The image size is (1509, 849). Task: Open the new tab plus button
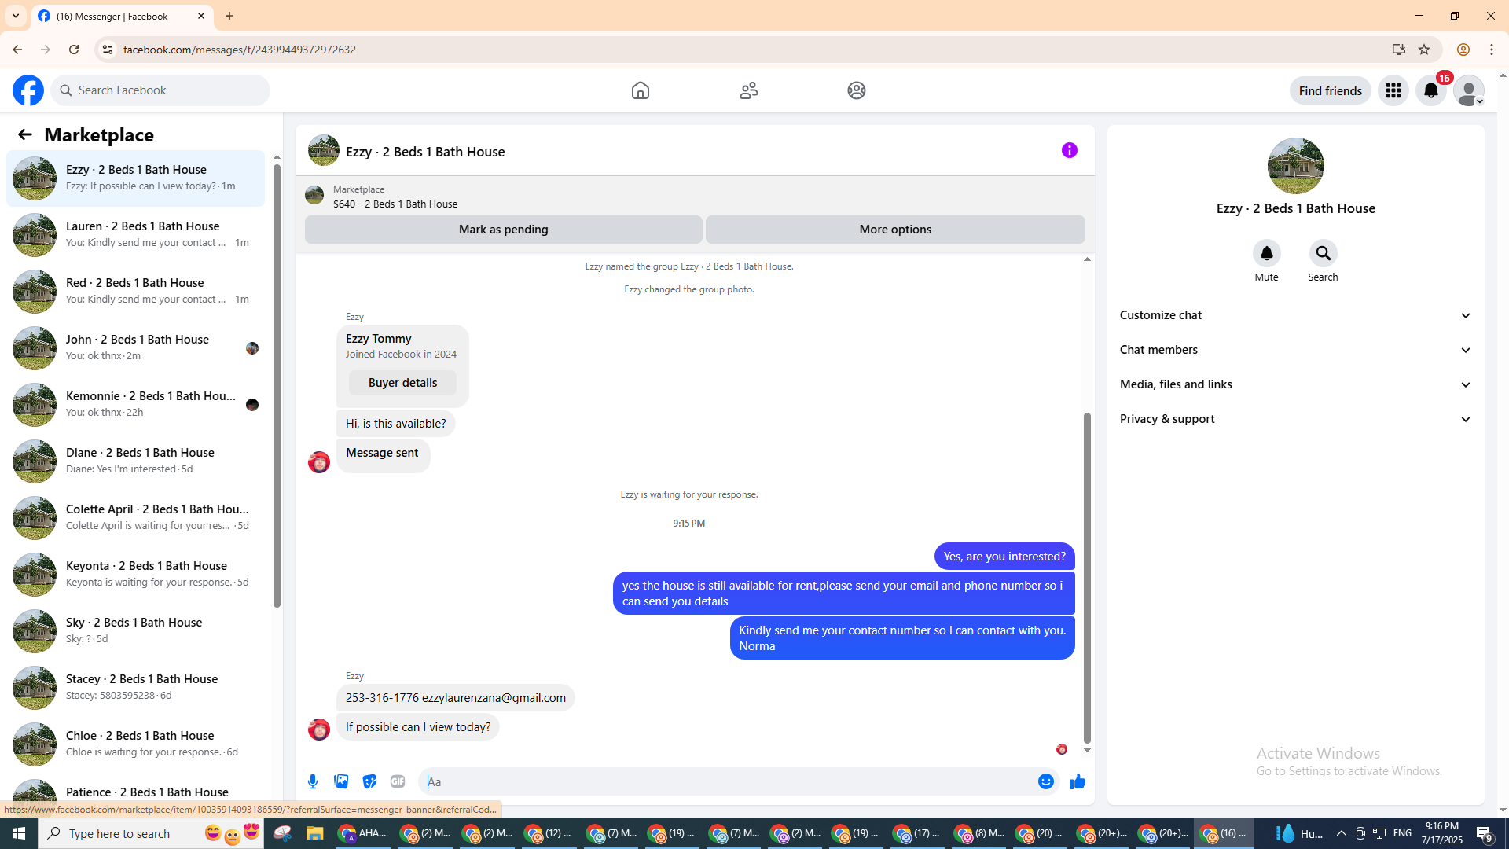click(x=229, y=16)
